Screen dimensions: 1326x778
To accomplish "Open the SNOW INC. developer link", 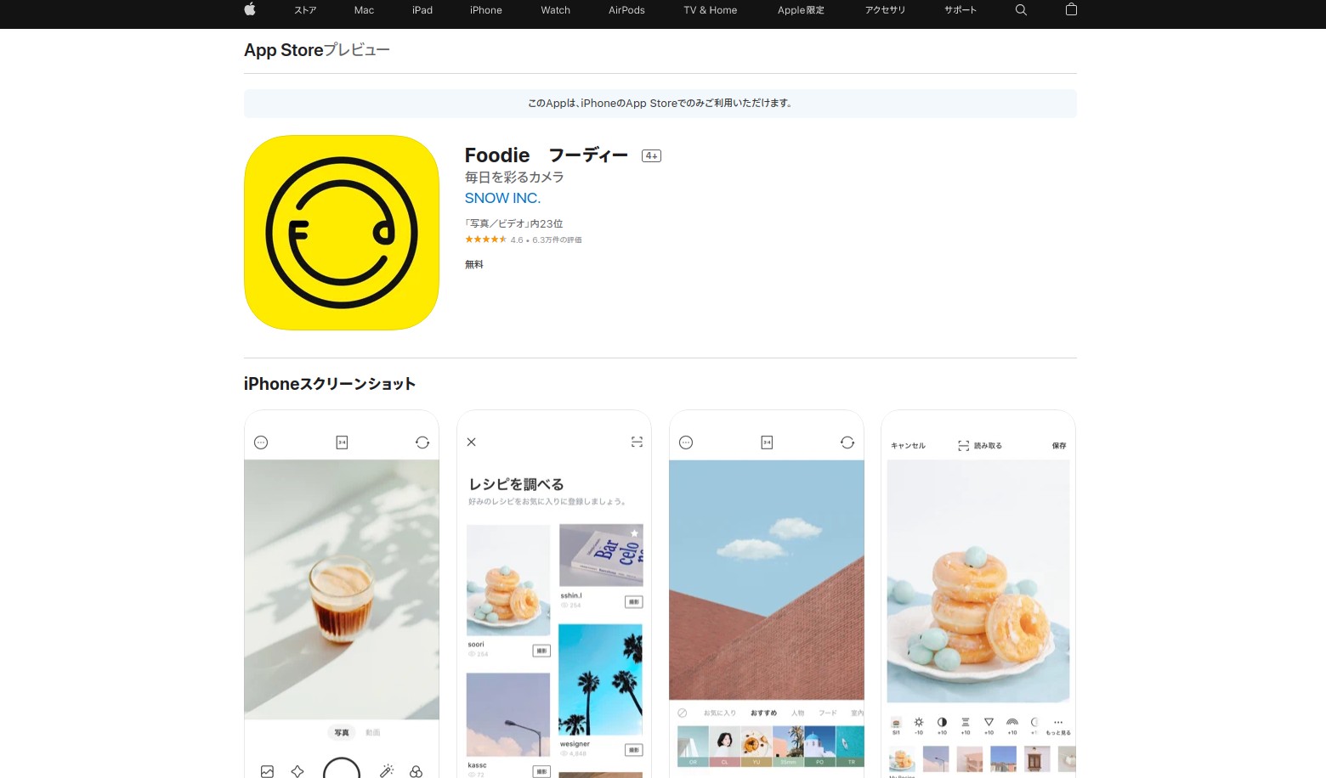I will click(x=502, y=198).
